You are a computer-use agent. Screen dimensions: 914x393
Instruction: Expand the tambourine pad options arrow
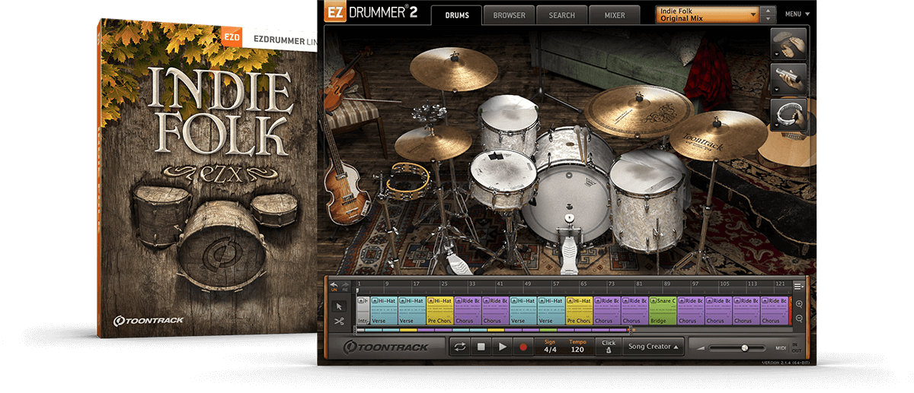tap(777, 123)
